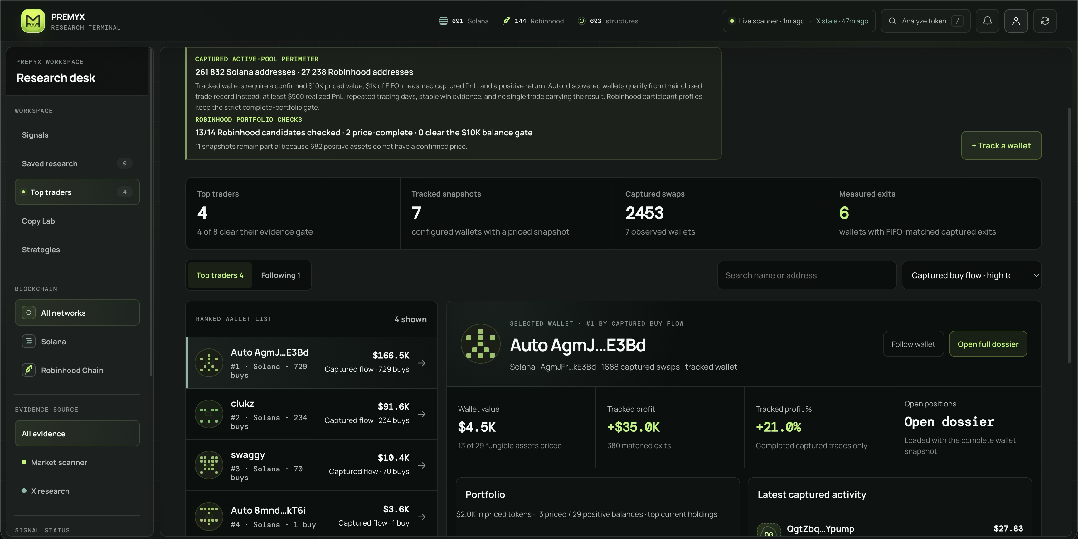Click the Analyze token search icon
The height and width of the screenshot is (539, 1078).
892,21
